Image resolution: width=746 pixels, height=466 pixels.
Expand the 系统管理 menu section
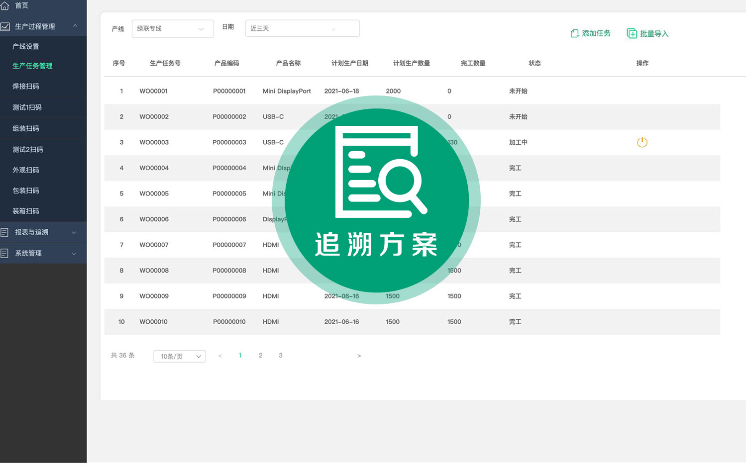[x=74, y=253]
